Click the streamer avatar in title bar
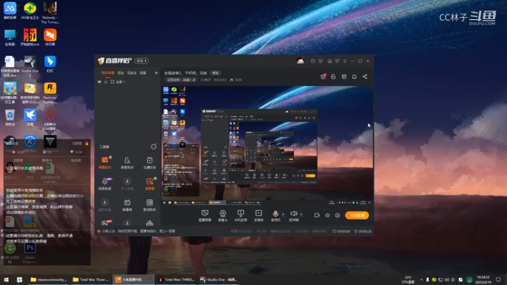Screen dimensions: 507x285 coord(300,61)
